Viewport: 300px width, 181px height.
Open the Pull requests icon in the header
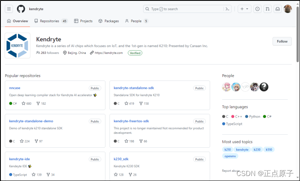(x=267, y=9)
